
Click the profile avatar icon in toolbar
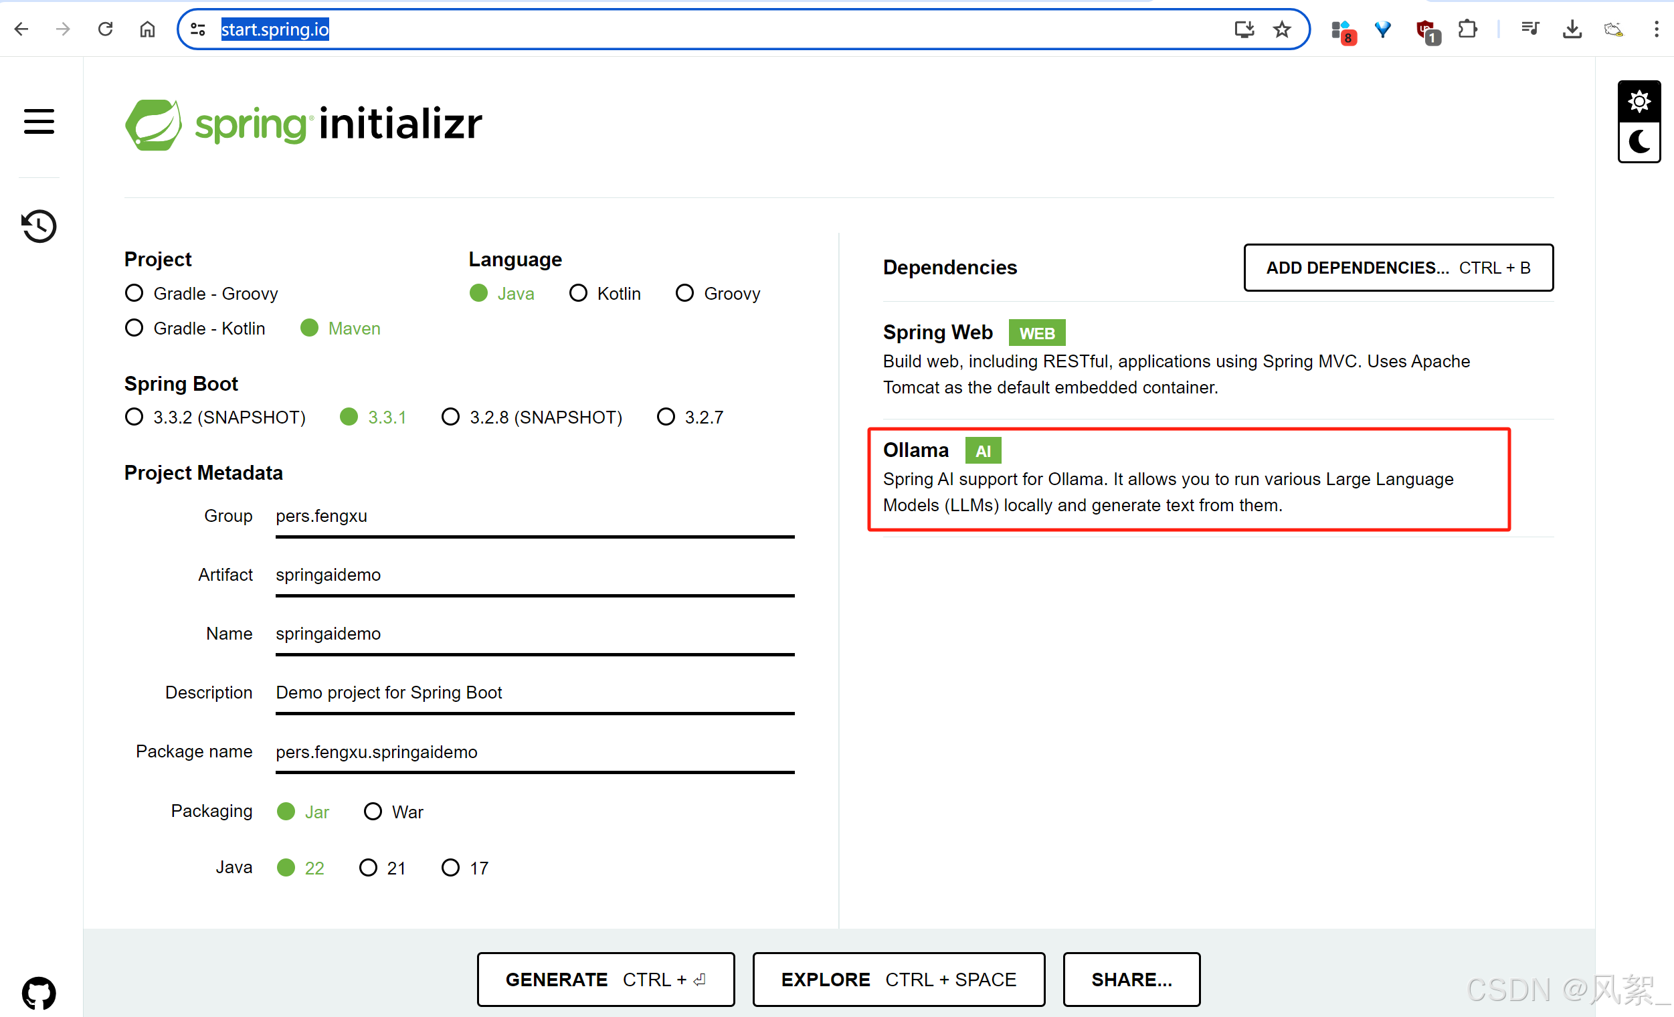[x=1614, y=29]
